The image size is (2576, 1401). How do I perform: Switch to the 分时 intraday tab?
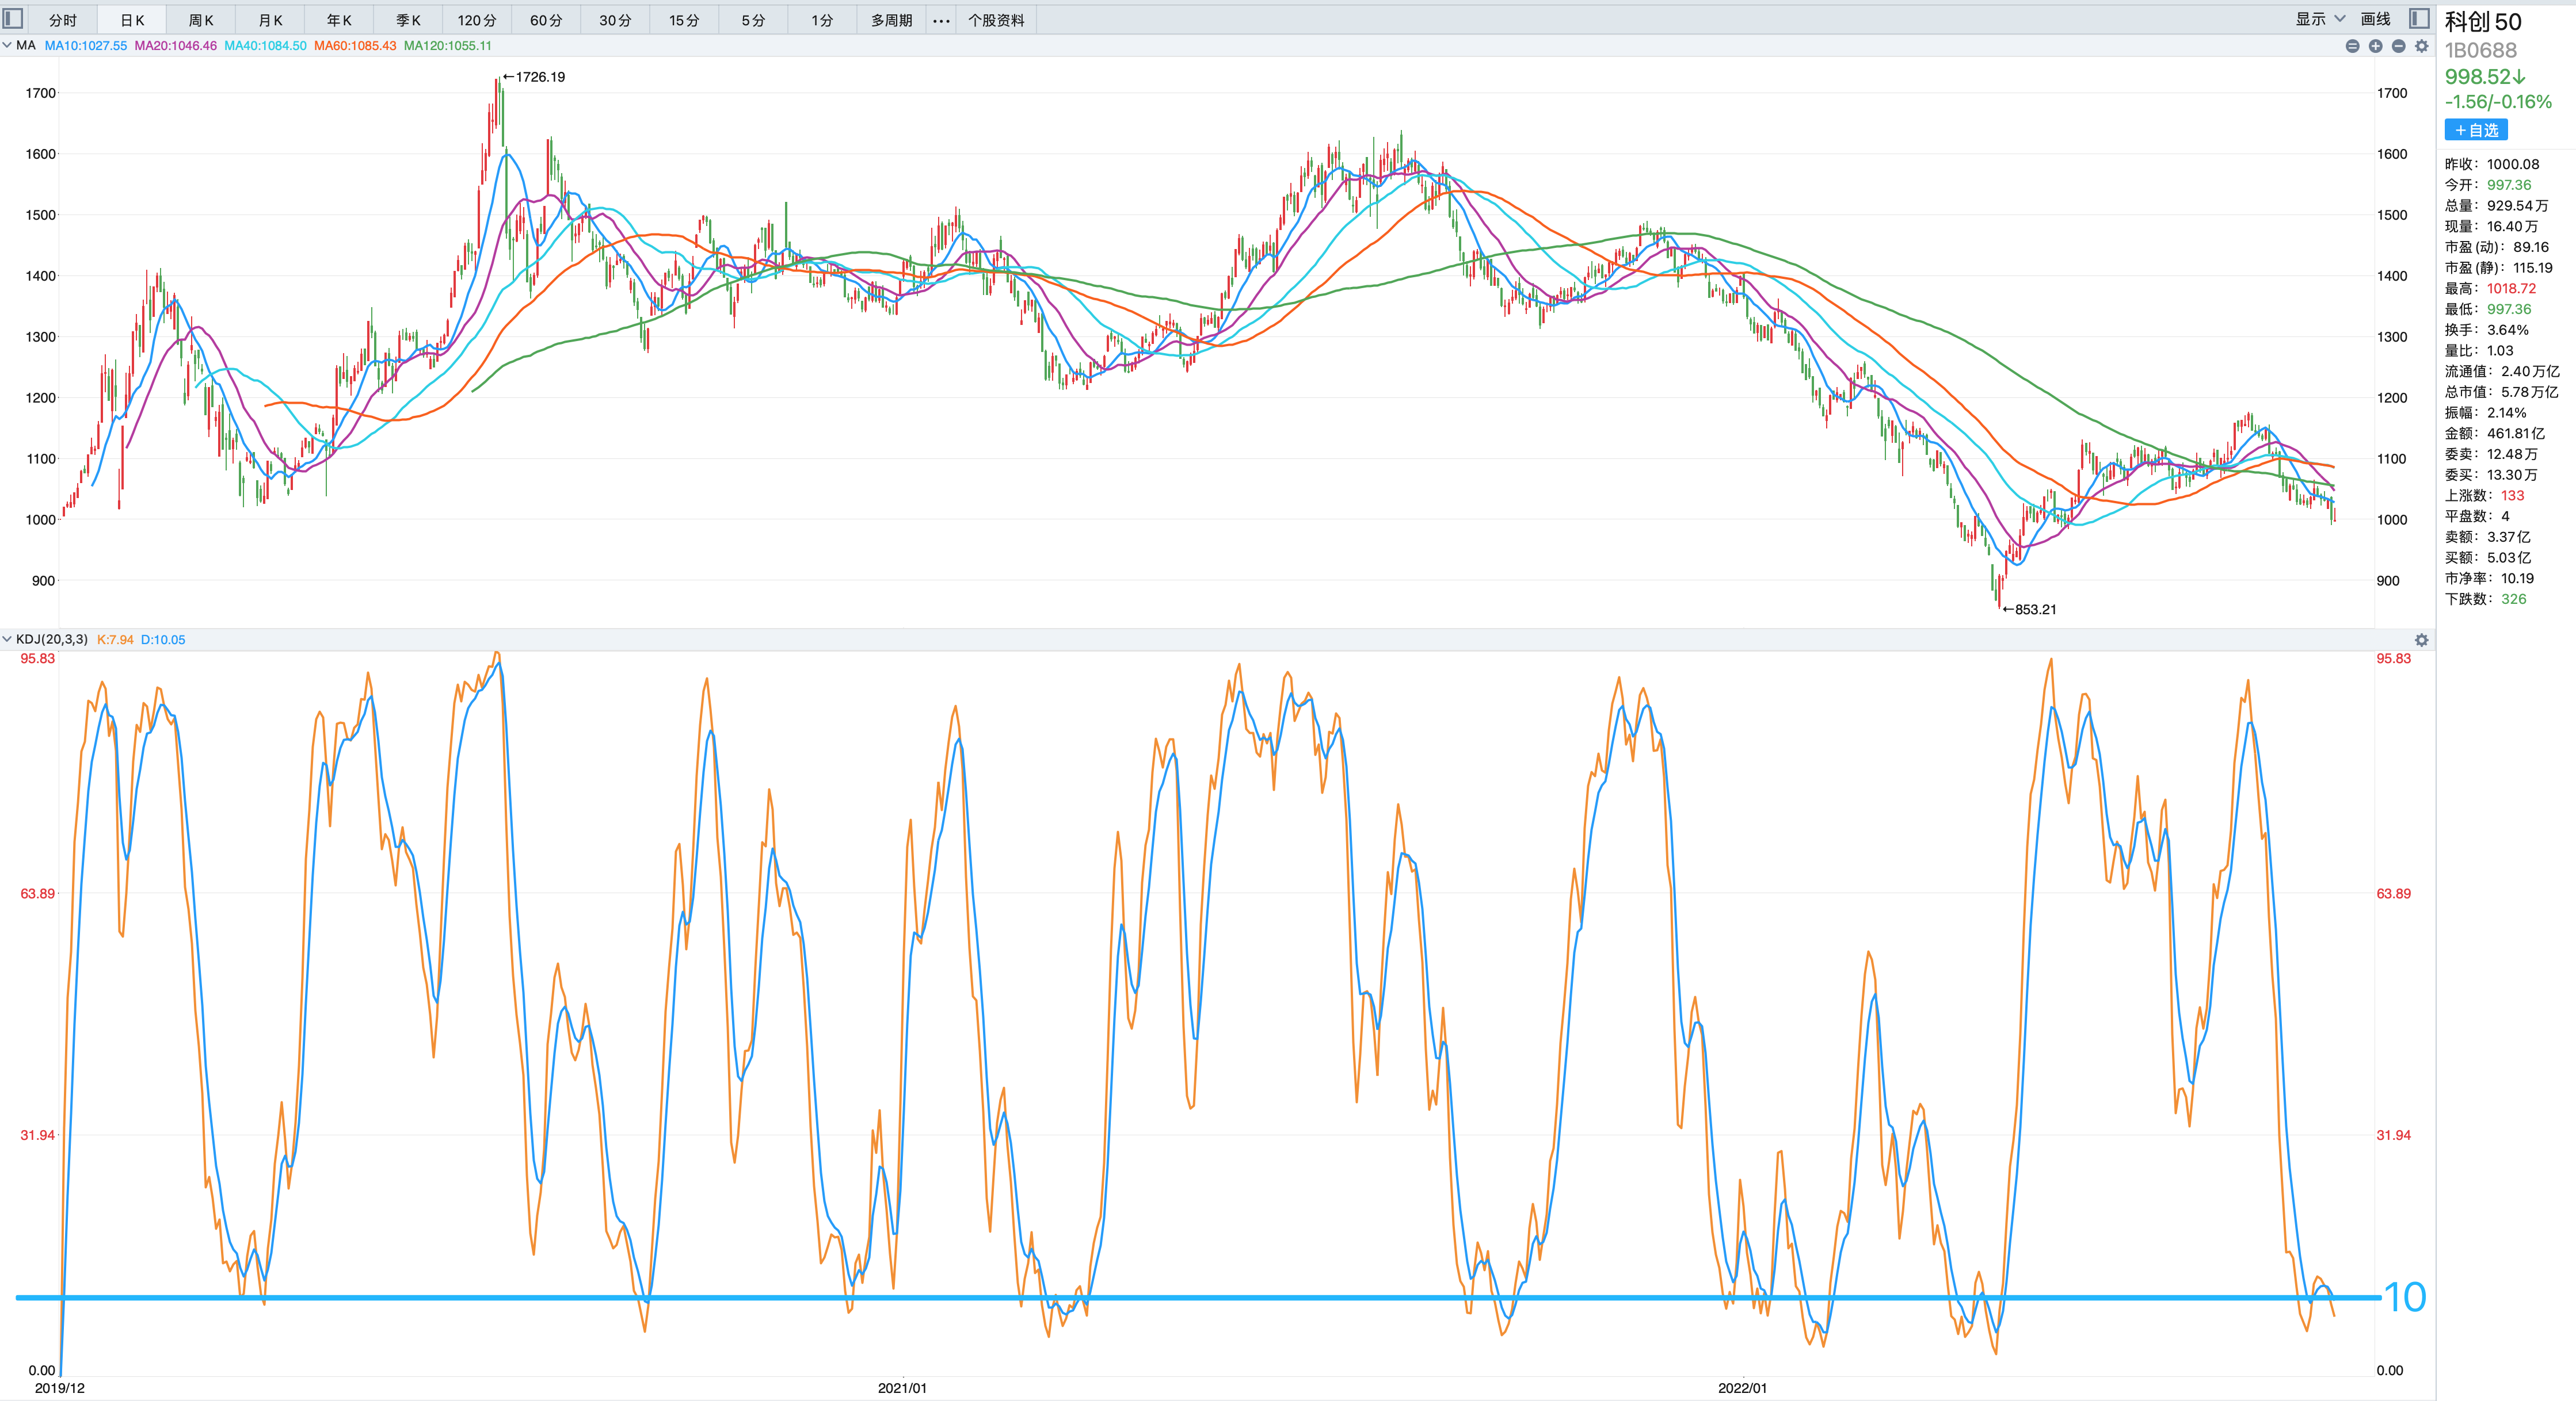63,20
